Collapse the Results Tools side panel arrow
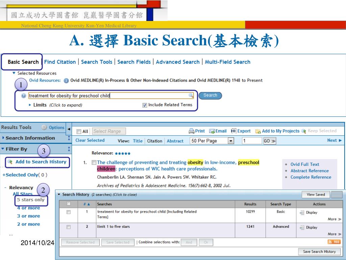346x260 pixels. (x=69, y=129)
